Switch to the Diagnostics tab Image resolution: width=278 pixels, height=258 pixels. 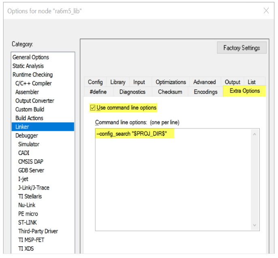(x=133, y=92)
